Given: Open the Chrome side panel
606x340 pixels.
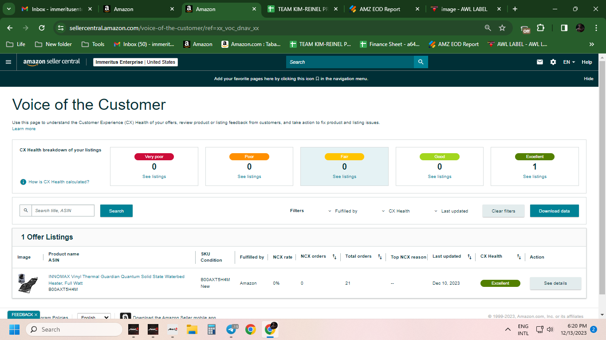Looking at the screenshot, I should 564,28.
